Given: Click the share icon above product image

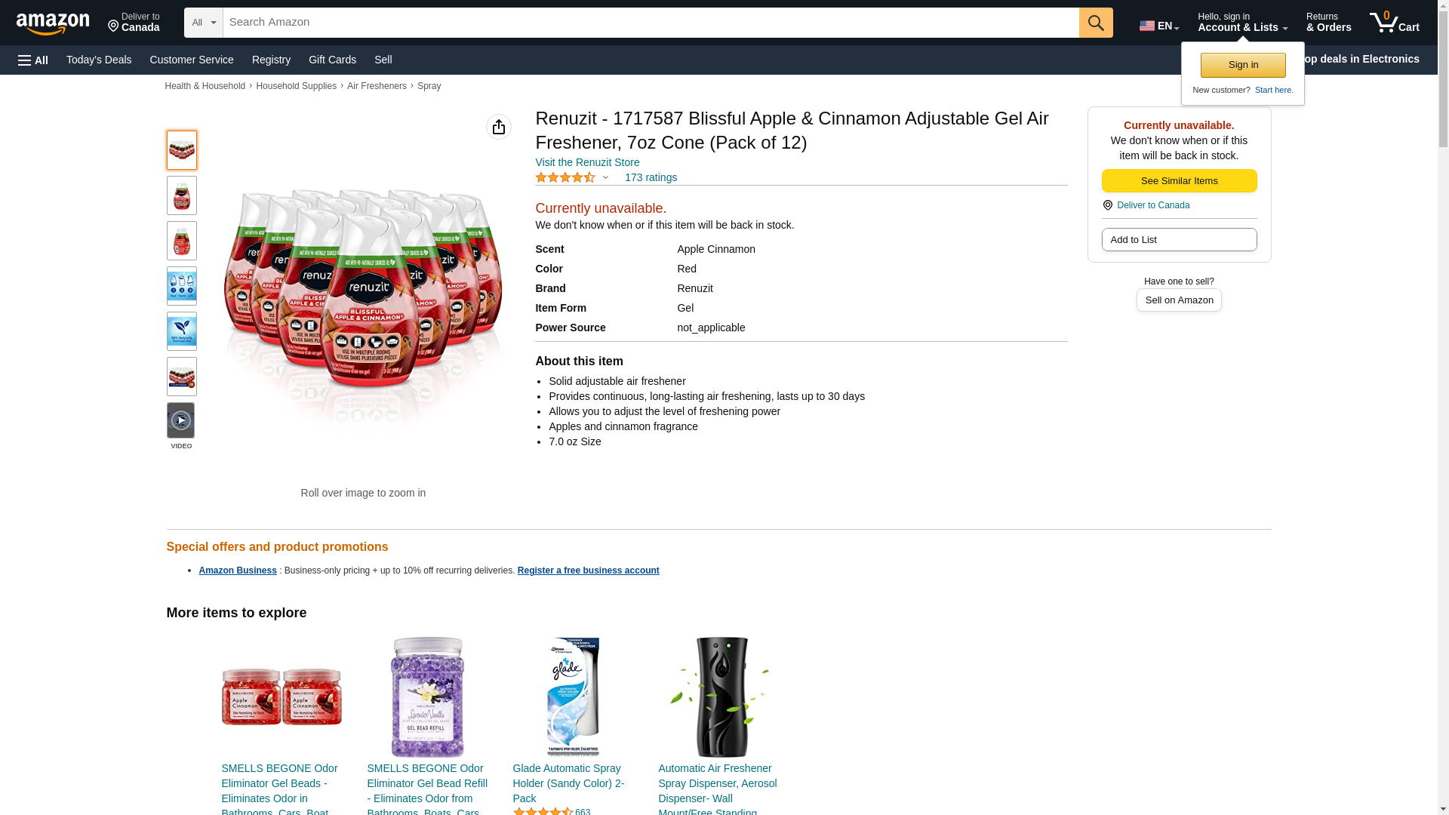Looking at the screenshot, I should 499,127.
